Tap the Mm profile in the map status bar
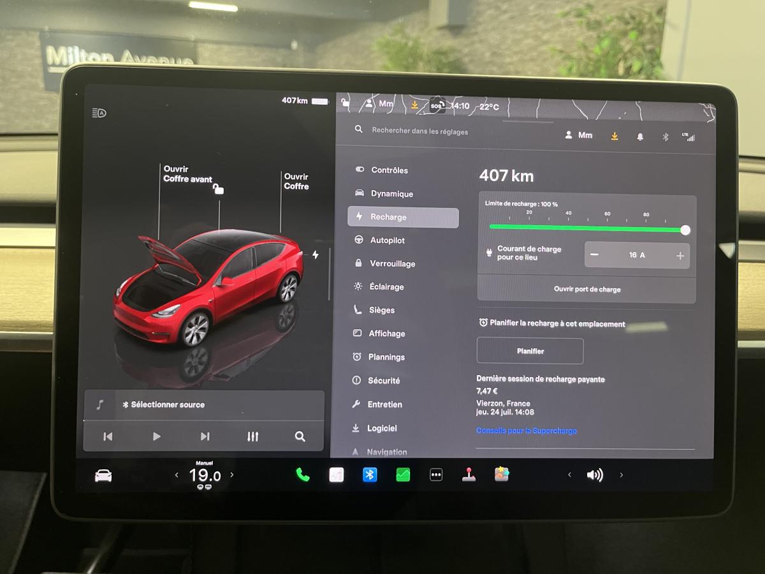765x574 pixels. point(379,103)
